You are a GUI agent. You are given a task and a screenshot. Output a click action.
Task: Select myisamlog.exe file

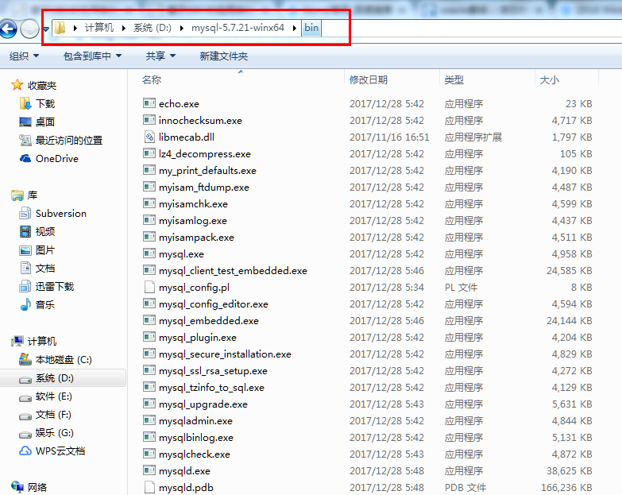[x=193, y=220]
